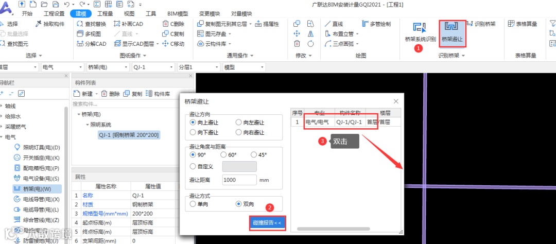Click C复制 tool

(x=173, y=34)
